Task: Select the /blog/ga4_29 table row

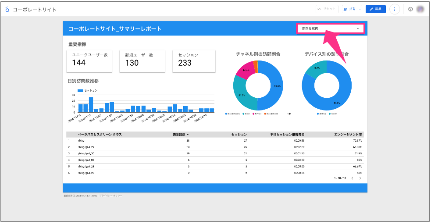Action: coord(215,147)
